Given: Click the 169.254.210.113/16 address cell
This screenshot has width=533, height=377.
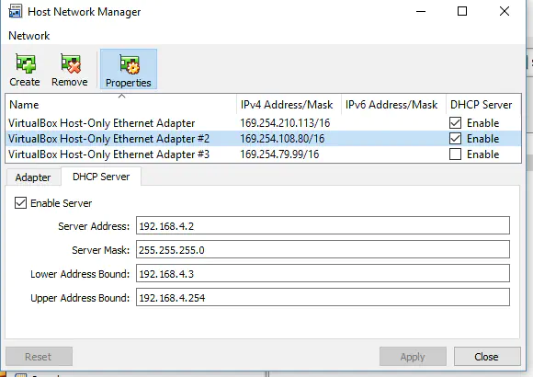Looking at the screenshot, I should [x=285, y=123].
